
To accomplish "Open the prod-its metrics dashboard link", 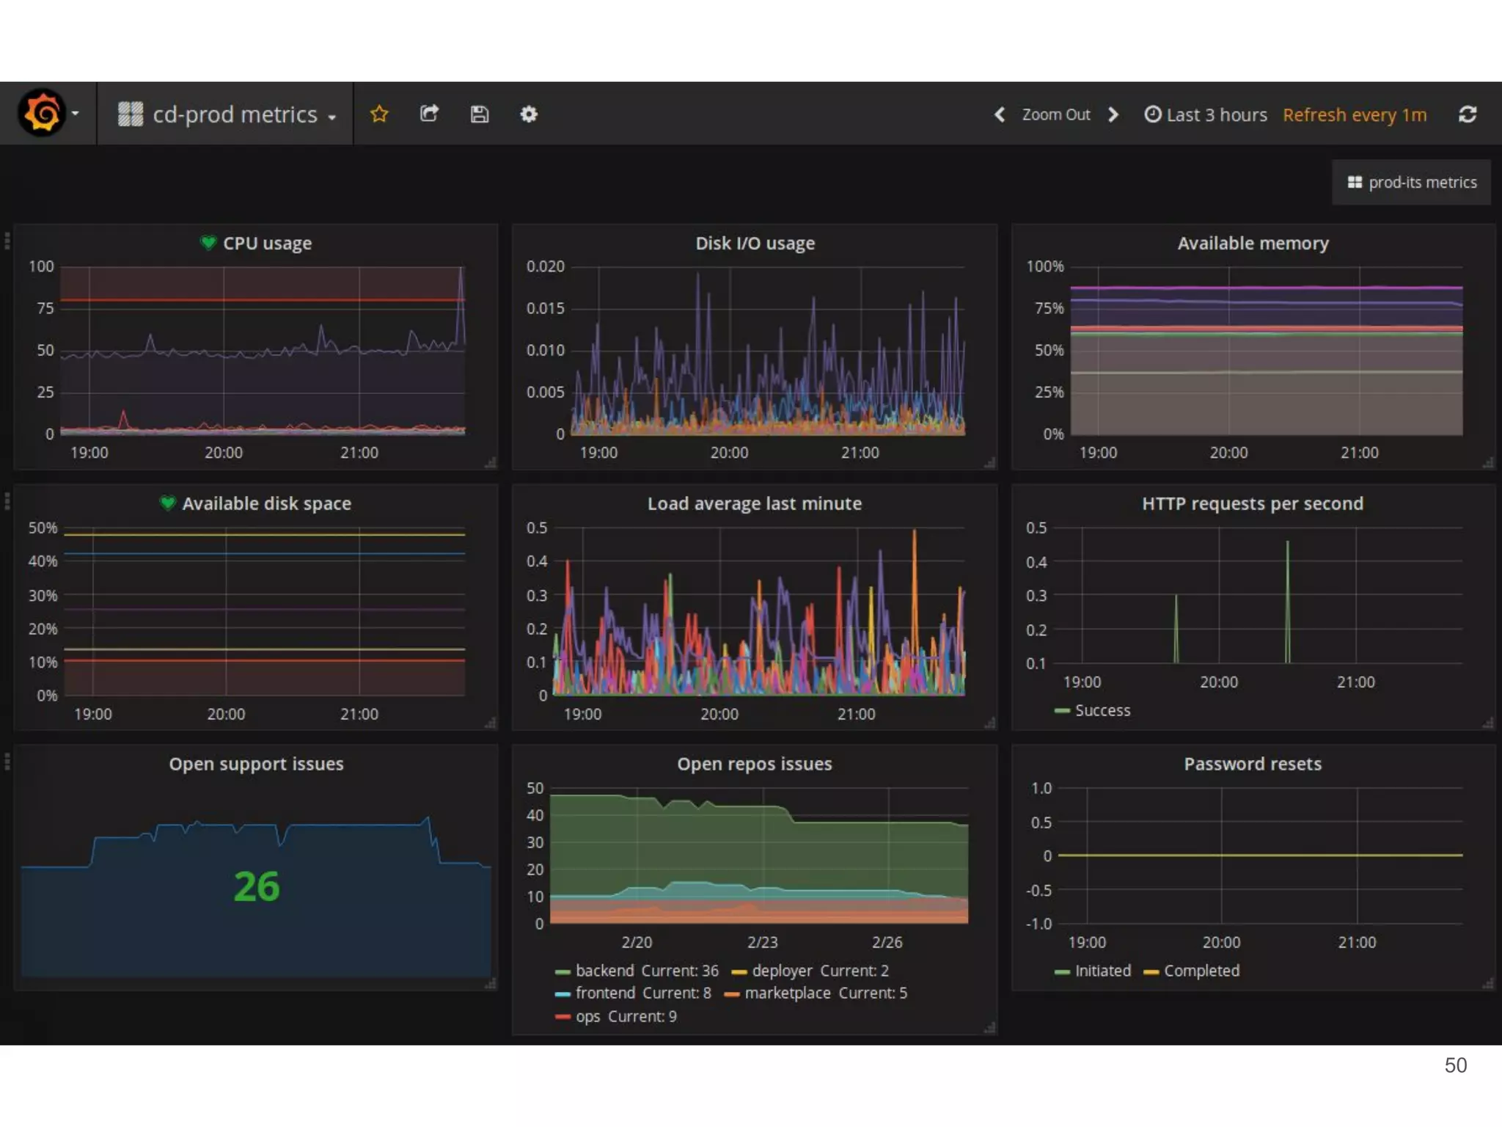I will click(1412, 182).
